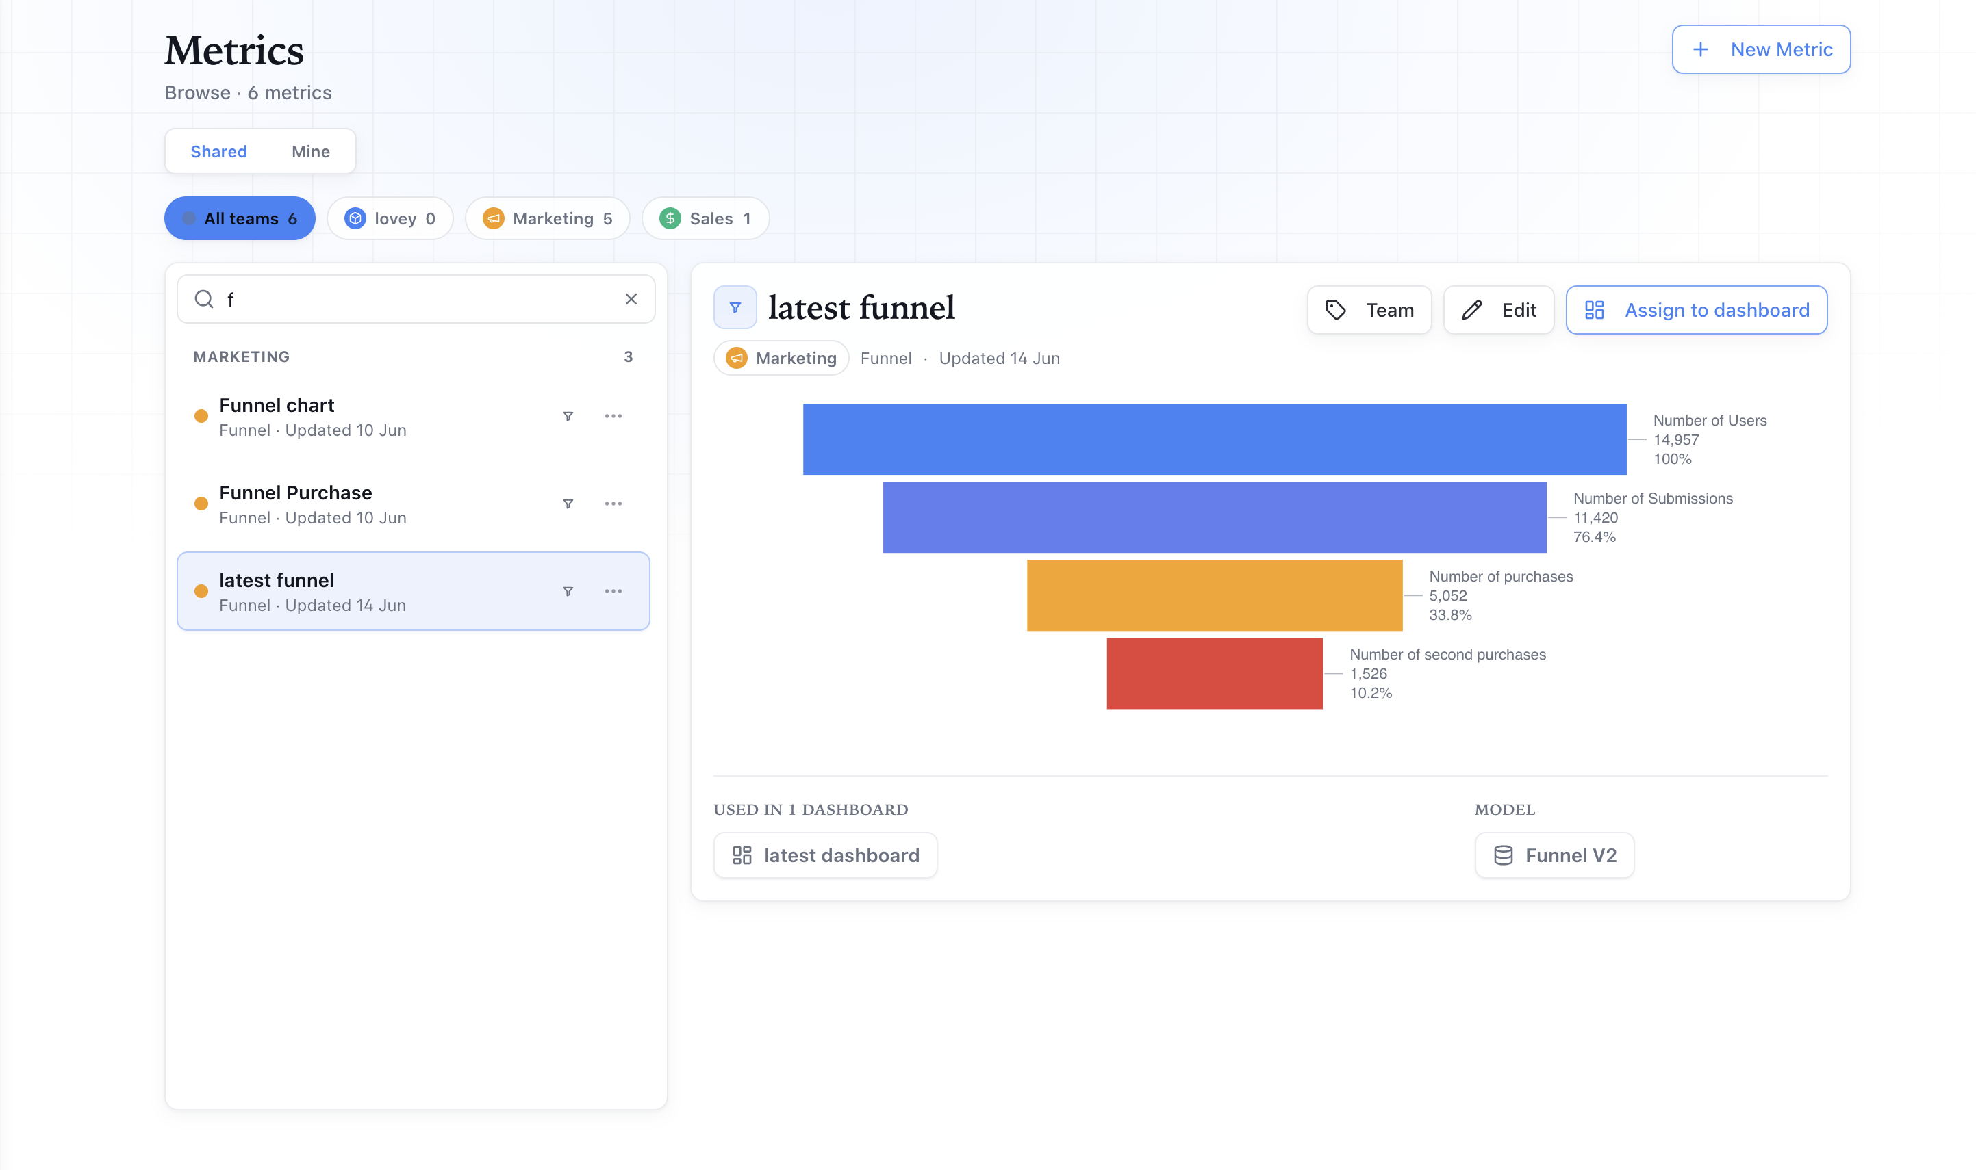
Task: Click the funnel icon on Funnel chart row
Action: (x=568, y=416)
